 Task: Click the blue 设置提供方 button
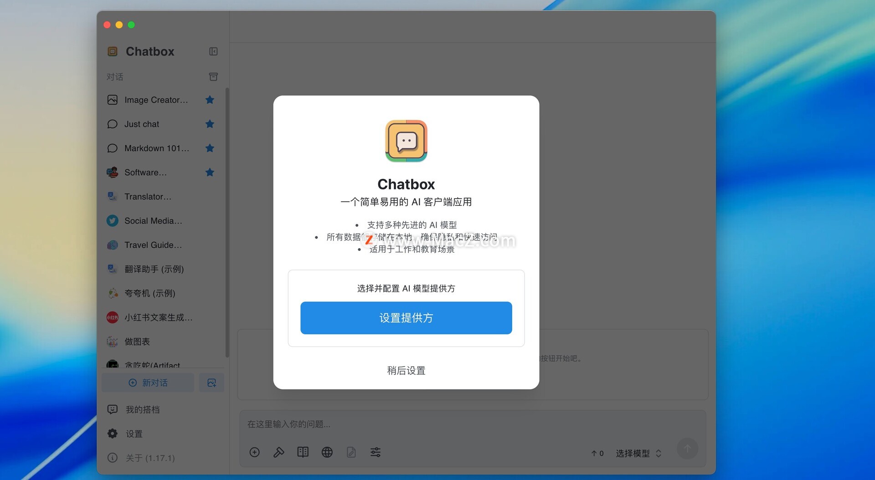pyautogui.click(x=406, y=318)
